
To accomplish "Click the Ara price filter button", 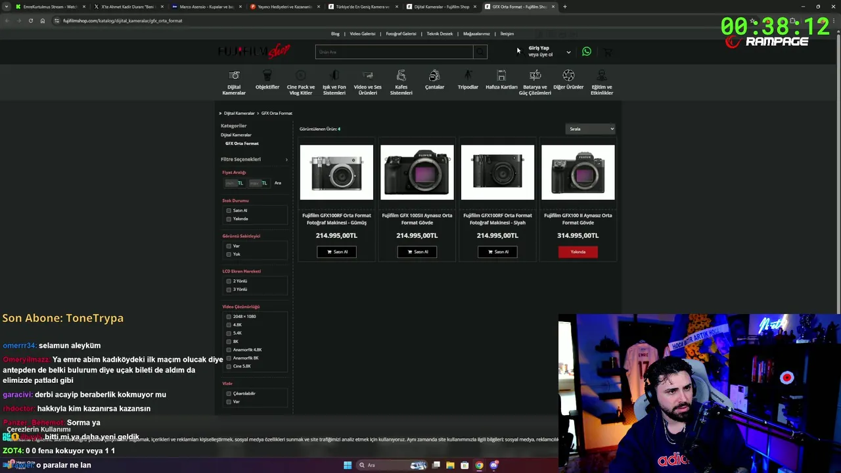I will (278, 183).
